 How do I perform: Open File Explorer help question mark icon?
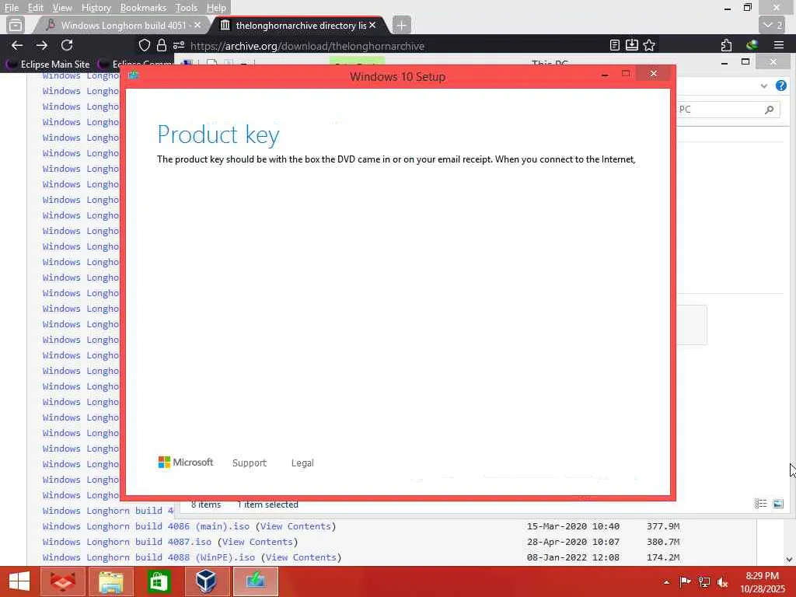point(781,86)
